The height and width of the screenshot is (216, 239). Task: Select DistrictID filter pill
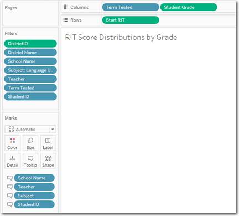click(x=30, y=44)
